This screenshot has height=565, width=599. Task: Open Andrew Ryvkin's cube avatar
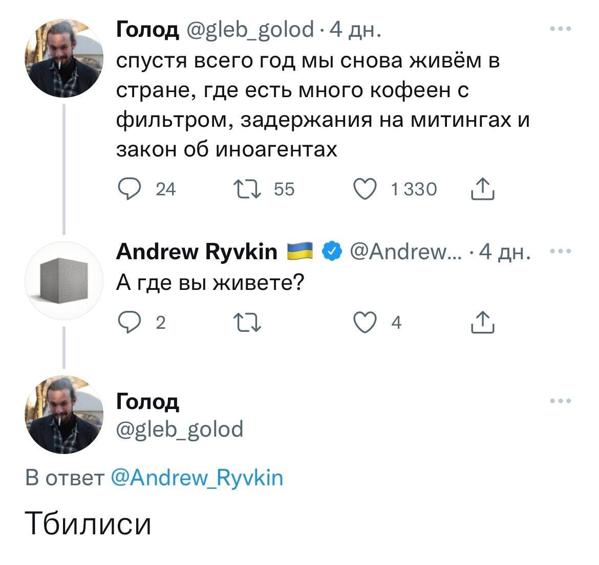pos(63,281)
